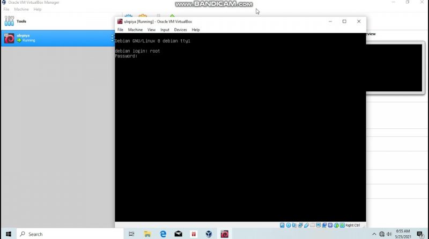Image resolution: width=429 pixels, height=239 pixels.
Task: Open the ulepiya VM item options button
Action: 112,38
